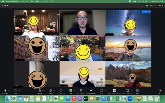Open the ホストツール shield icon
Image resolution: width=165 pixels, height=103 pixels.
click(80, 91)
